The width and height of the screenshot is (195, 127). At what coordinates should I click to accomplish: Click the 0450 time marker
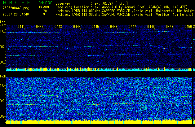coord(188,27)
